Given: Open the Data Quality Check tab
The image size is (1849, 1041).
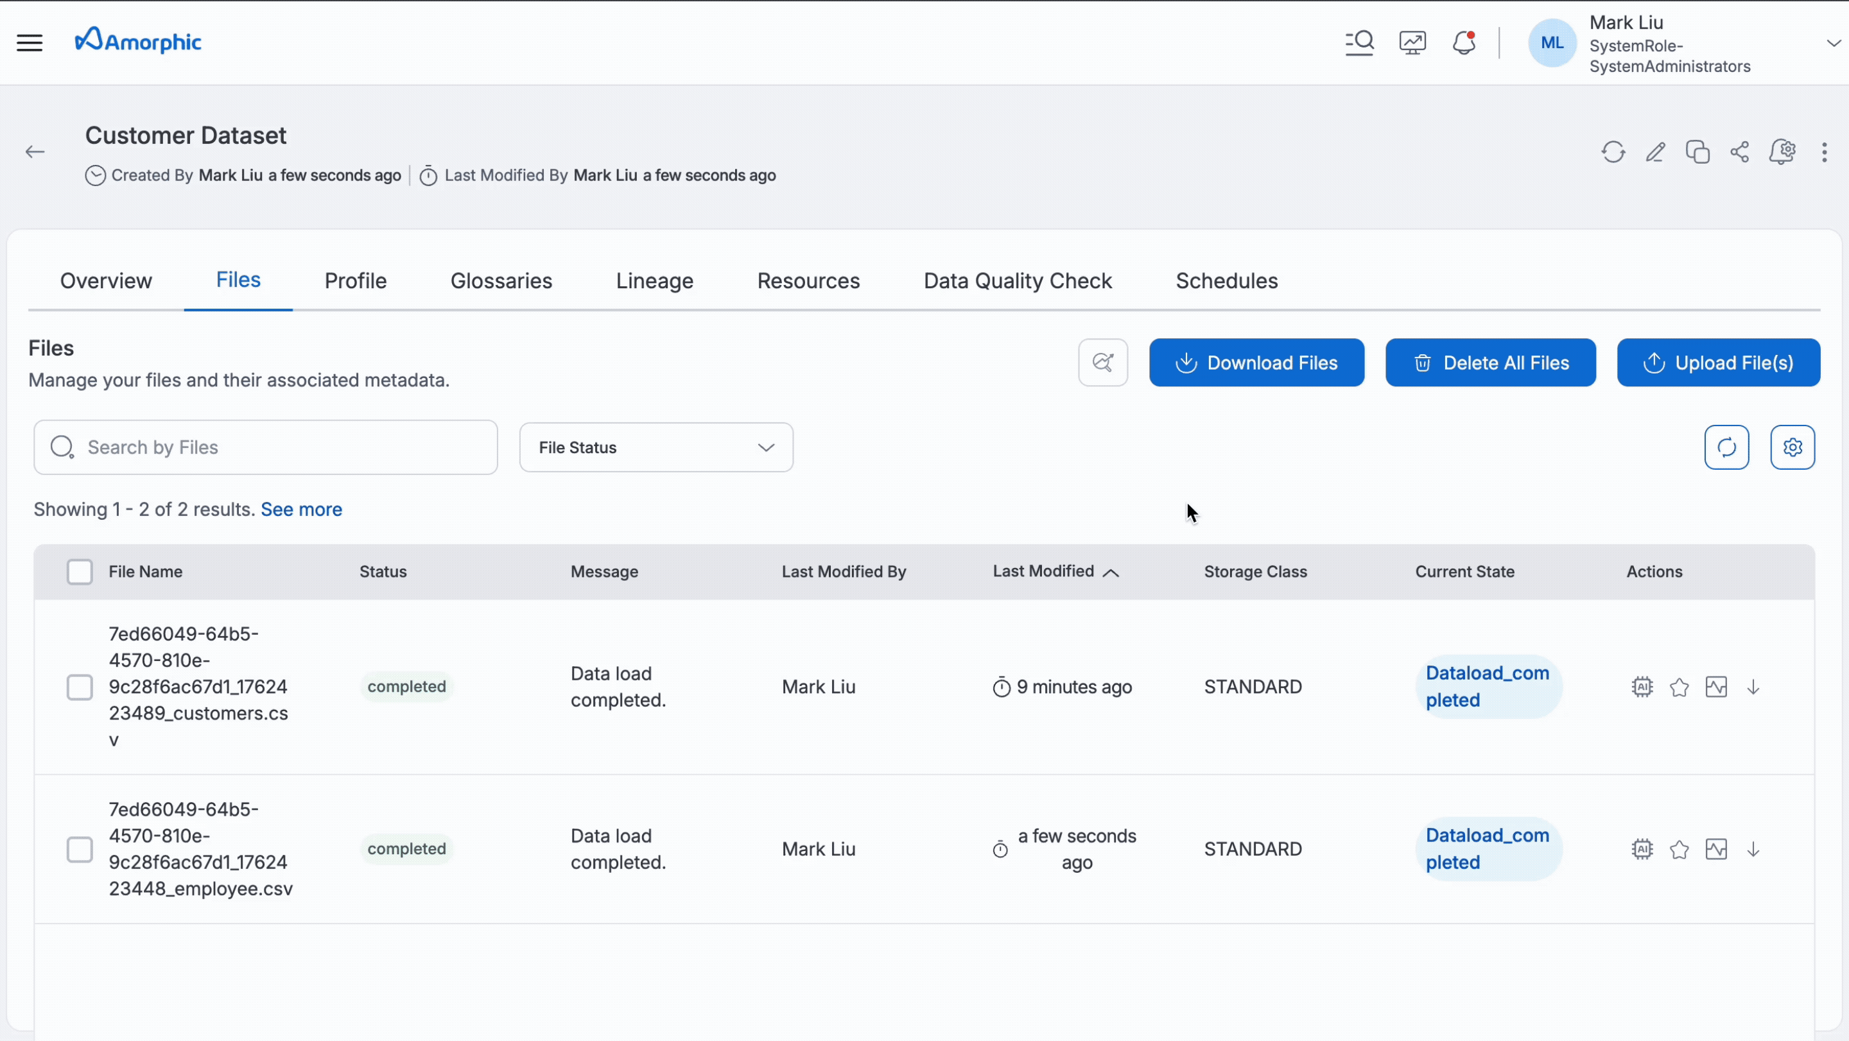Looking at the screenshot, I should [x=1017, y=281].
